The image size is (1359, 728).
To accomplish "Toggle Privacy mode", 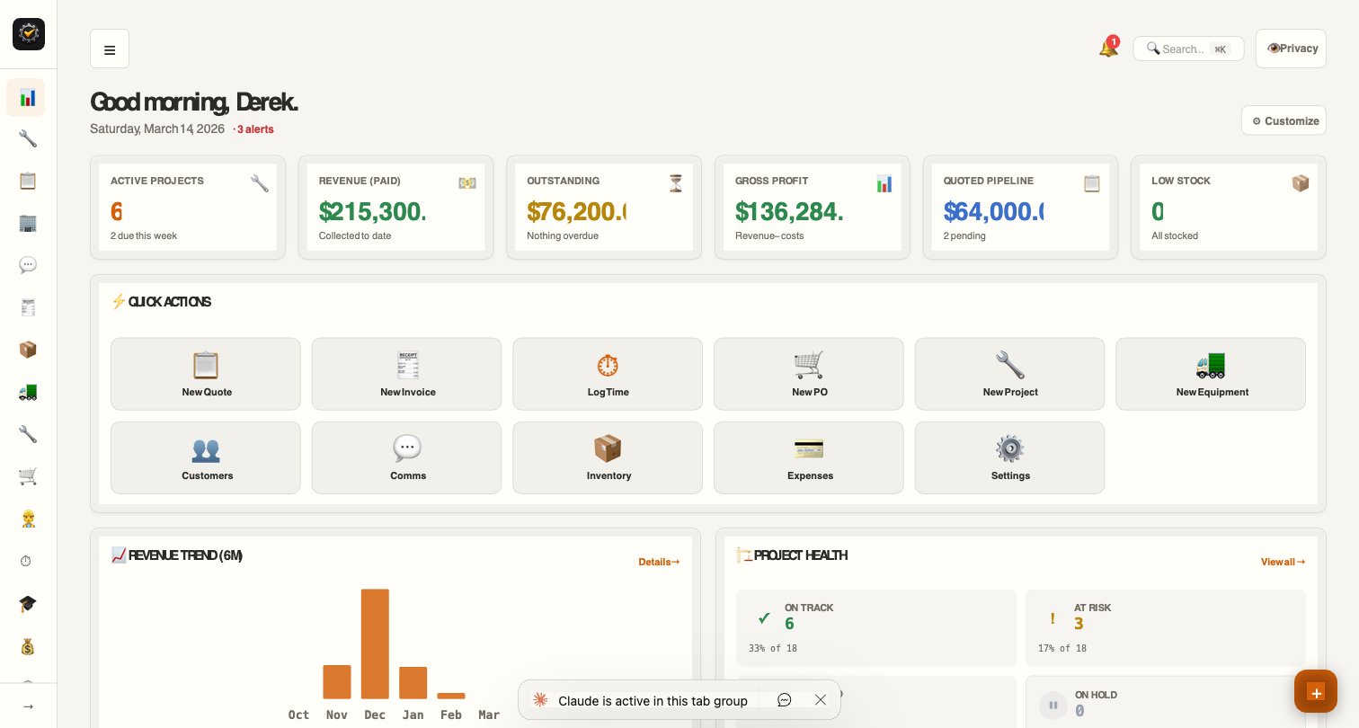I will [x=1291, y=48].
